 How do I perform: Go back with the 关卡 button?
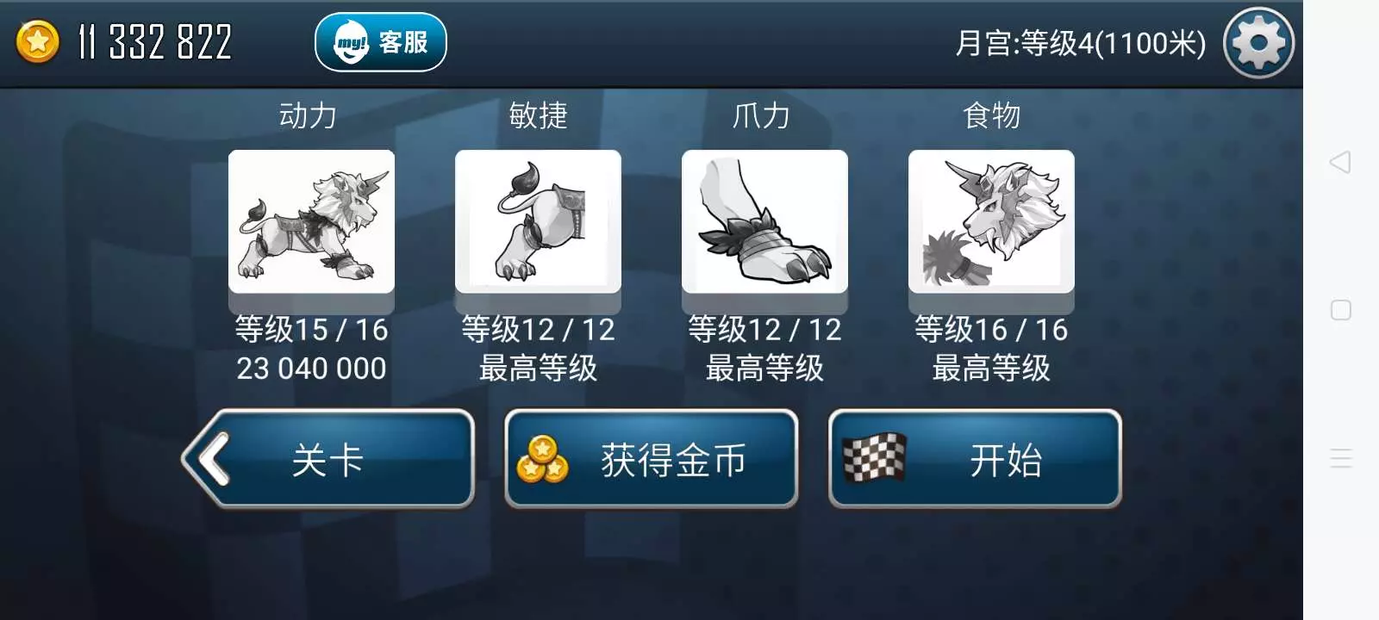click(328, 459)
